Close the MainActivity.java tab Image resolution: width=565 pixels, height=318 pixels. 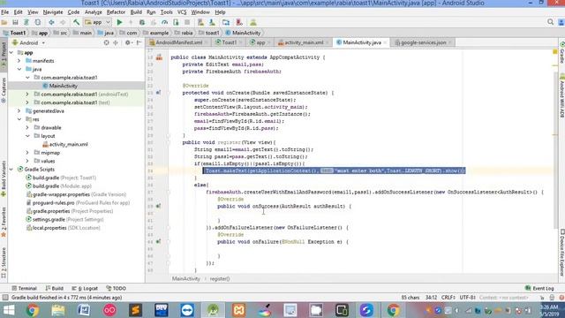click(x=385, y=42)
